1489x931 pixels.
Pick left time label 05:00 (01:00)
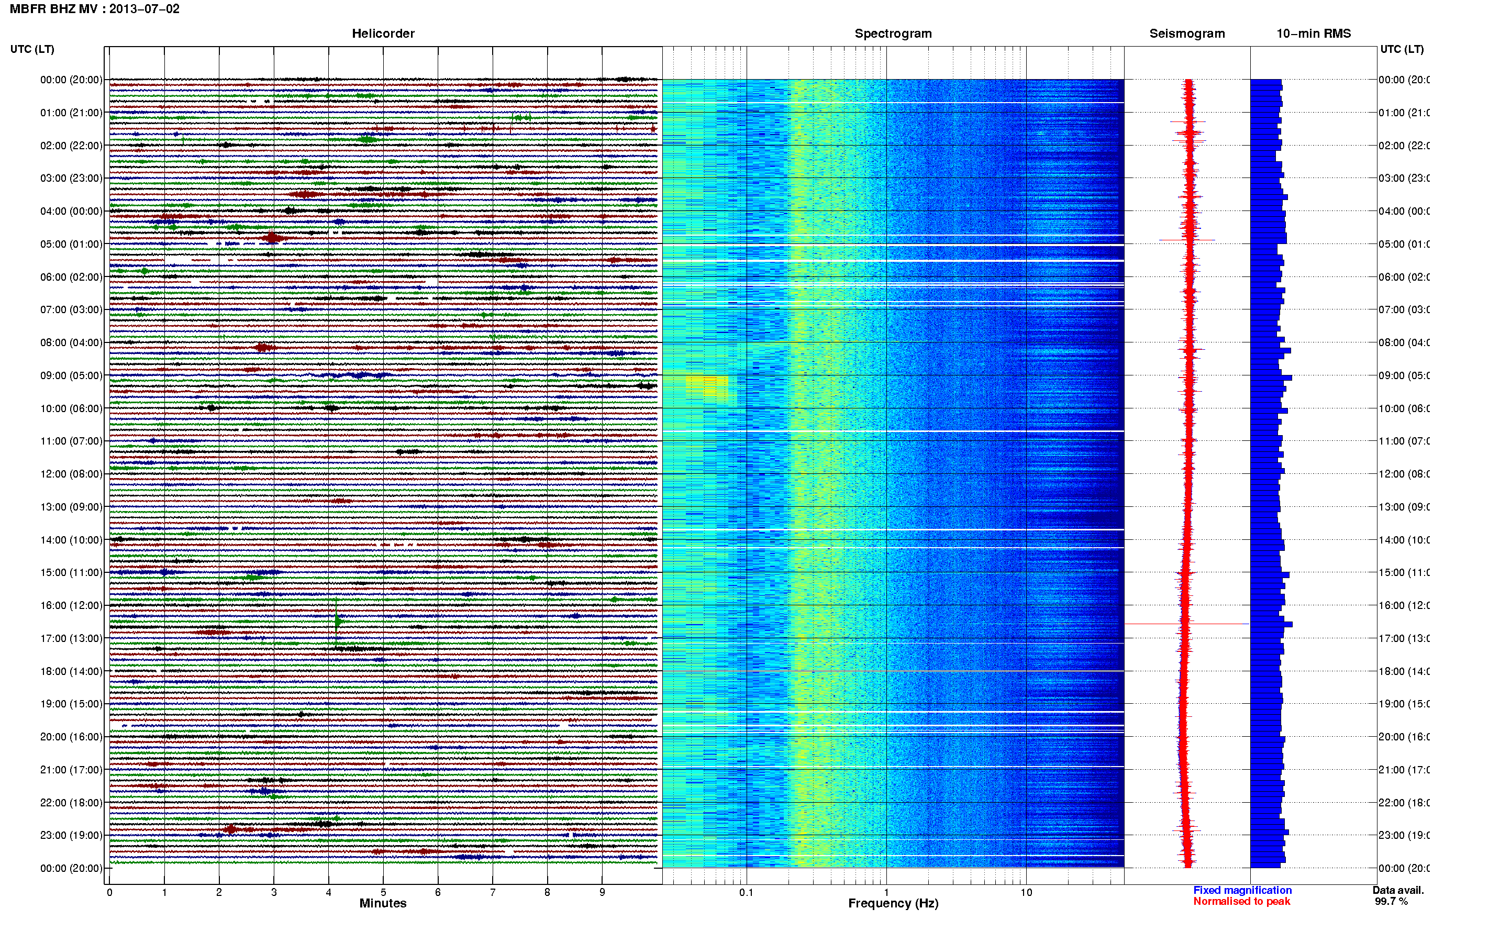(x=71, y=244)
